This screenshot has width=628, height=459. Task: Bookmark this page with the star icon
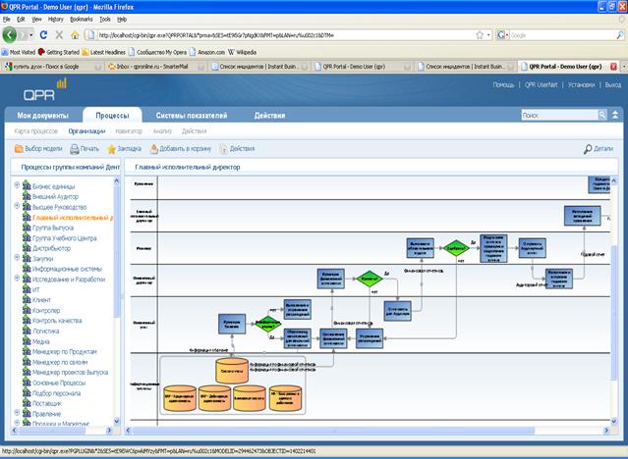[x=480, y=35]
